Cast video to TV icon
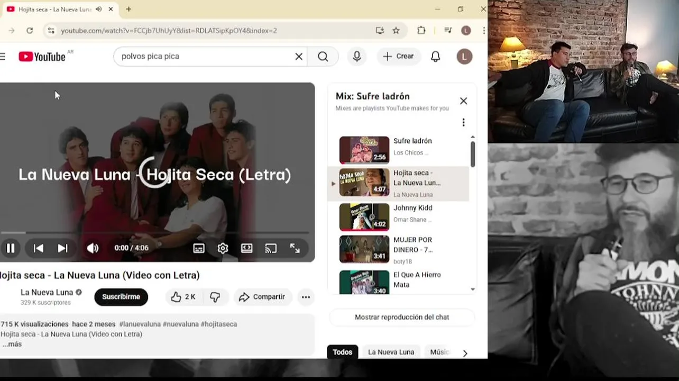679x381 pixels. 271,248
